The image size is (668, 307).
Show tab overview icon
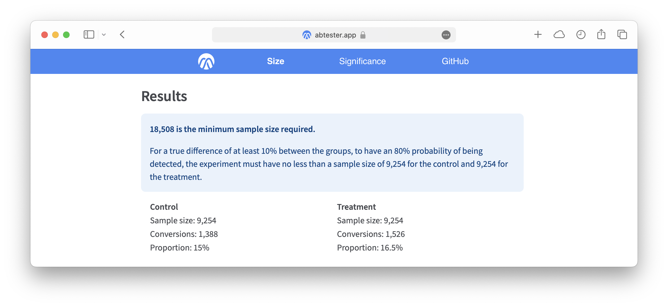coord(622,35)
